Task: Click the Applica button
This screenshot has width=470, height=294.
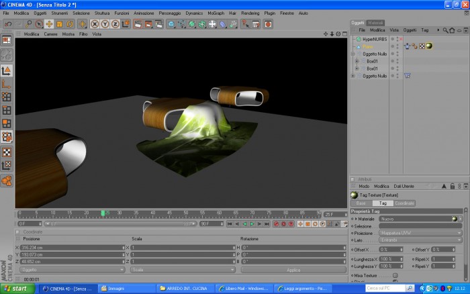Action: pos(293,270)
